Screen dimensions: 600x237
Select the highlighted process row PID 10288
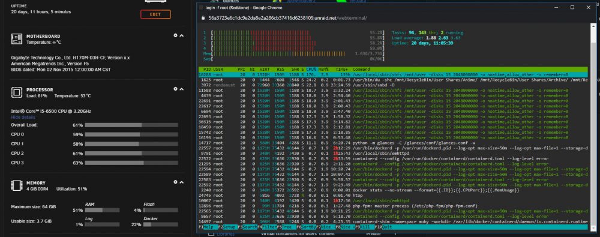(x=393, y=74)
